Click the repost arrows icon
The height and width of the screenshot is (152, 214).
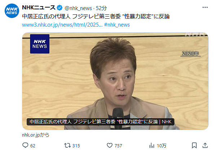pyautogui.click(x=68, y=145)
